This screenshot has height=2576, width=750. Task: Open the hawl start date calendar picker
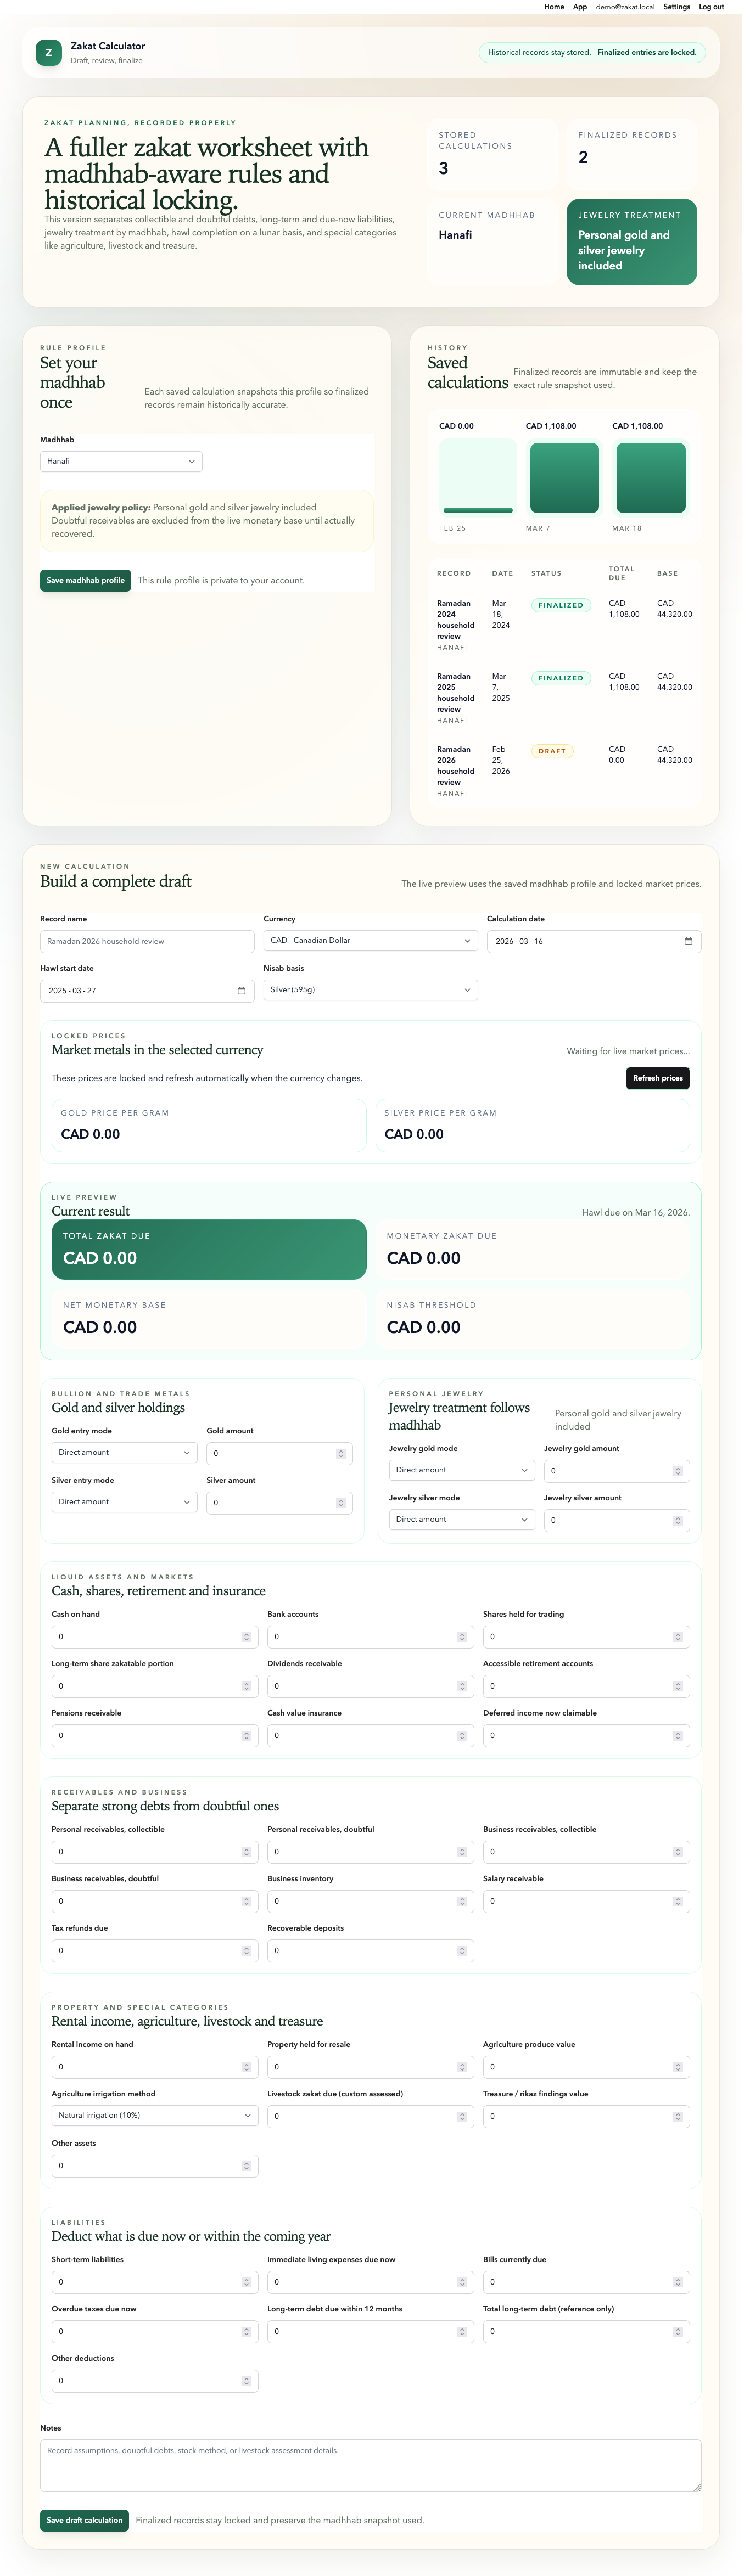click(240, 990)
